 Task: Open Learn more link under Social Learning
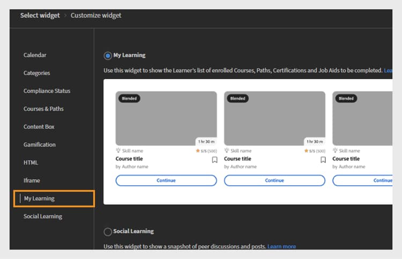[281, 246]
